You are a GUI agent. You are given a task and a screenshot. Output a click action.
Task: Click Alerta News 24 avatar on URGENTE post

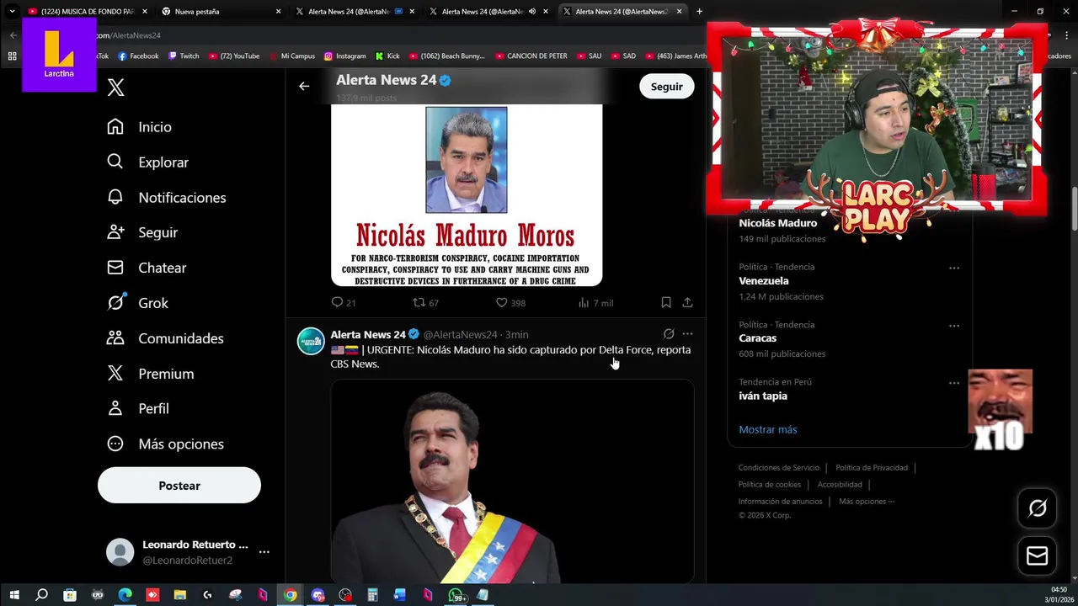[311, 341]
